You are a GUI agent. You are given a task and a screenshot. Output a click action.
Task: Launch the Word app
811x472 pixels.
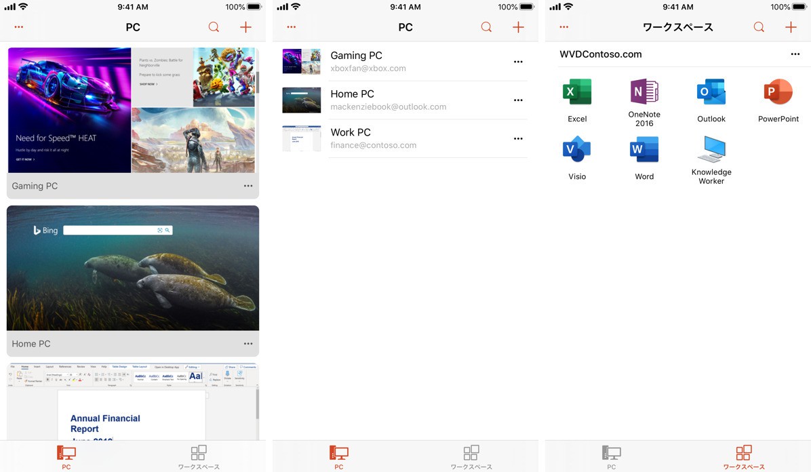tap(644, 150)
